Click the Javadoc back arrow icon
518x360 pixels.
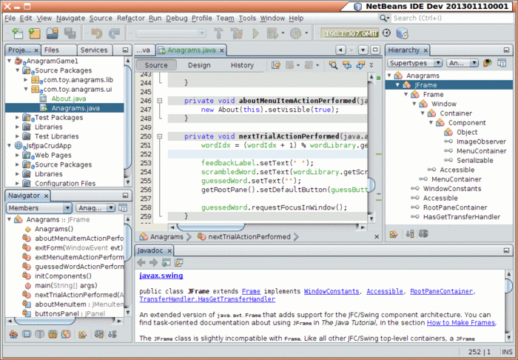pos(143,262)
